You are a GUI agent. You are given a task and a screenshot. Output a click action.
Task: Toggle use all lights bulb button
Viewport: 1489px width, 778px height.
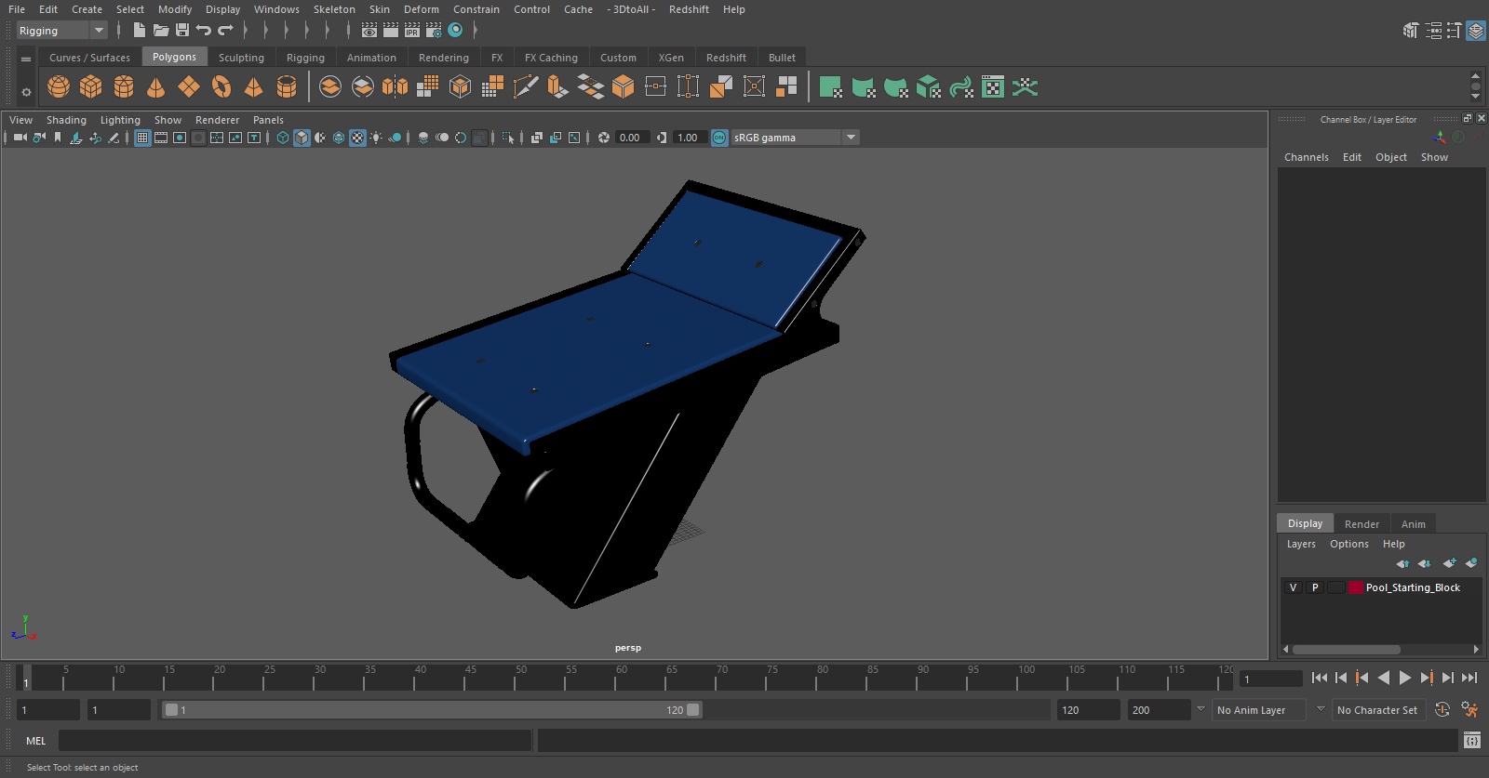(376, 138)
